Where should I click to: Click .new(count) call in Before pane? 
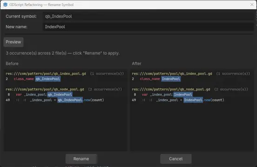94,100
